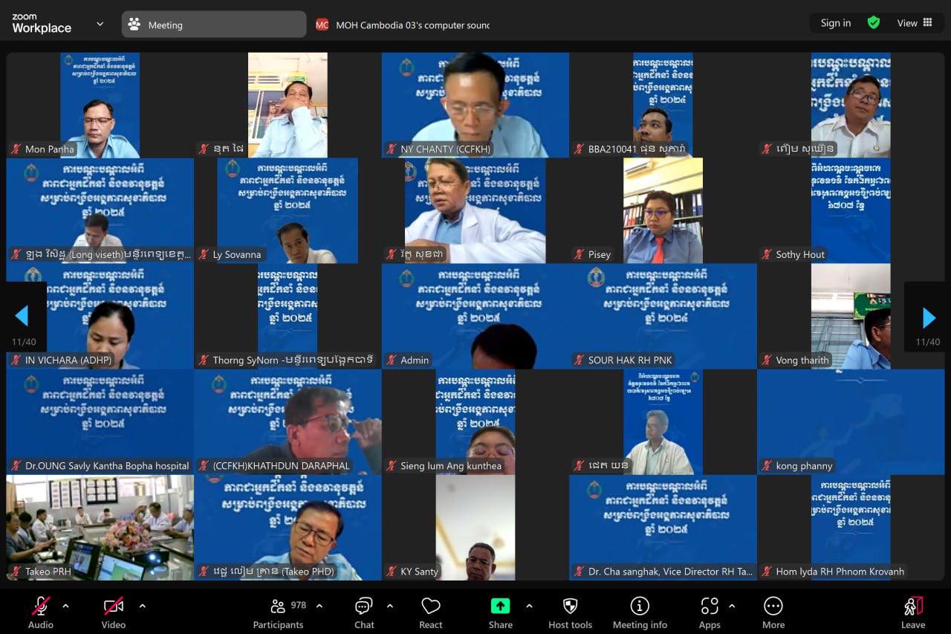Start camera with the Video button

coord(113,612)
